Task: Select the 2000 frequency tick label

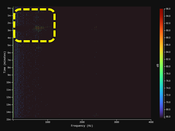Action: [82, 122]
